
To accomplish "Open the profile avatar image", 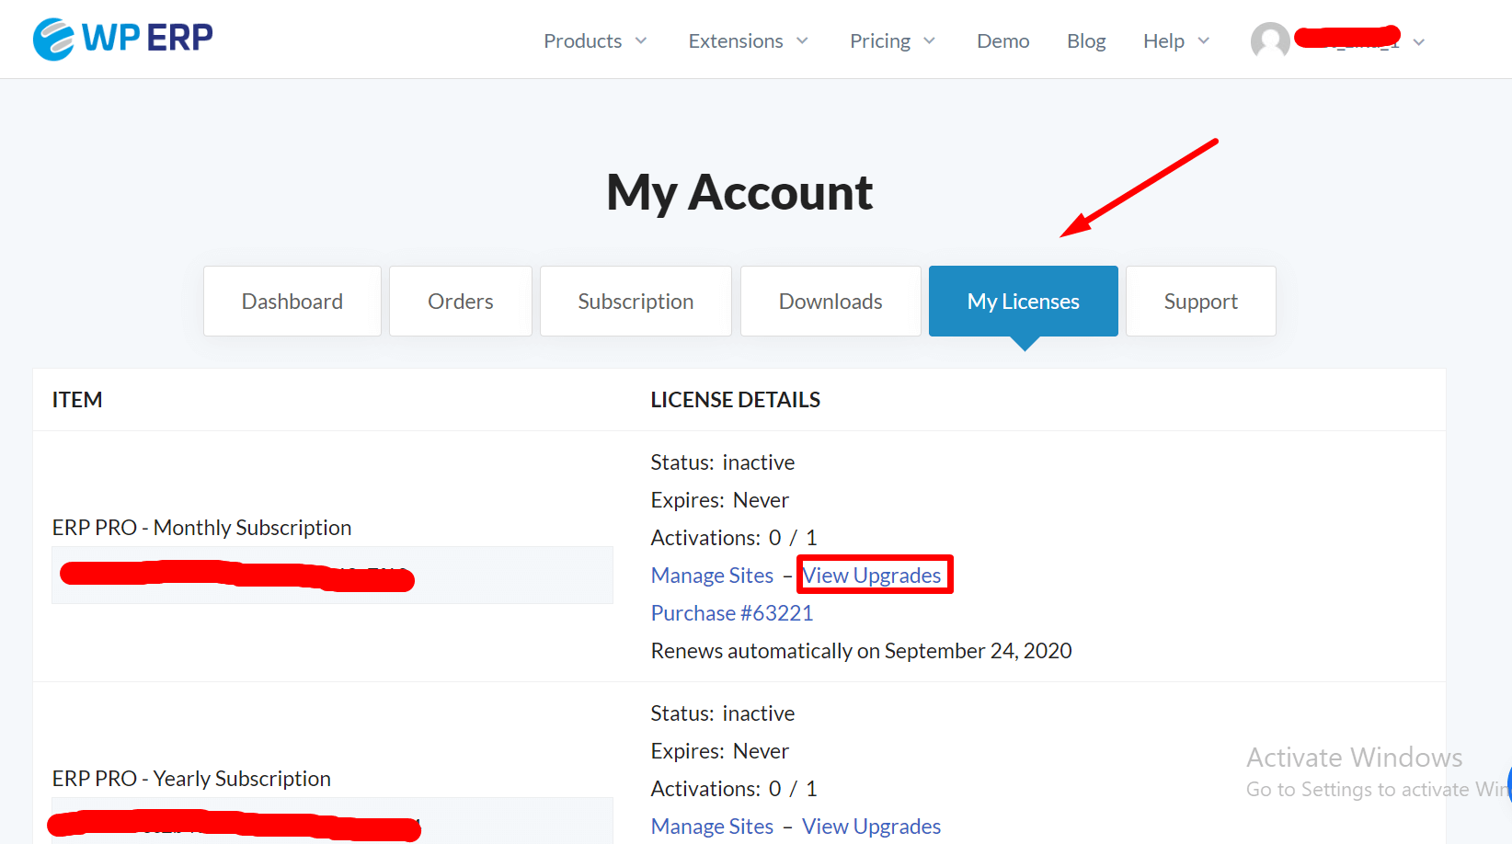I will pos(1270,40).
